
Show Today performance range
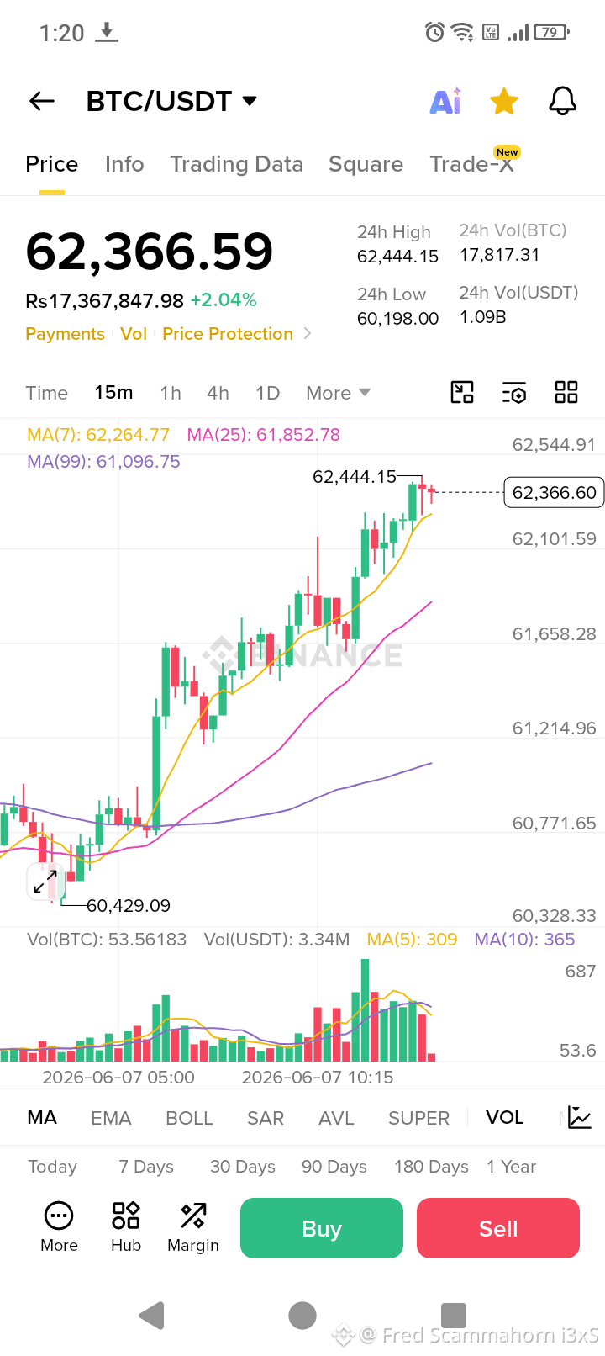pos(52,1167)
